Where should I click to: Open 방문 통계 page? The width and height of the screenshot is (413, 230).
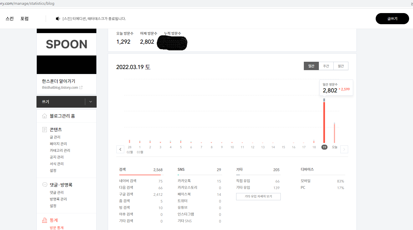click(x=57, y=227)
